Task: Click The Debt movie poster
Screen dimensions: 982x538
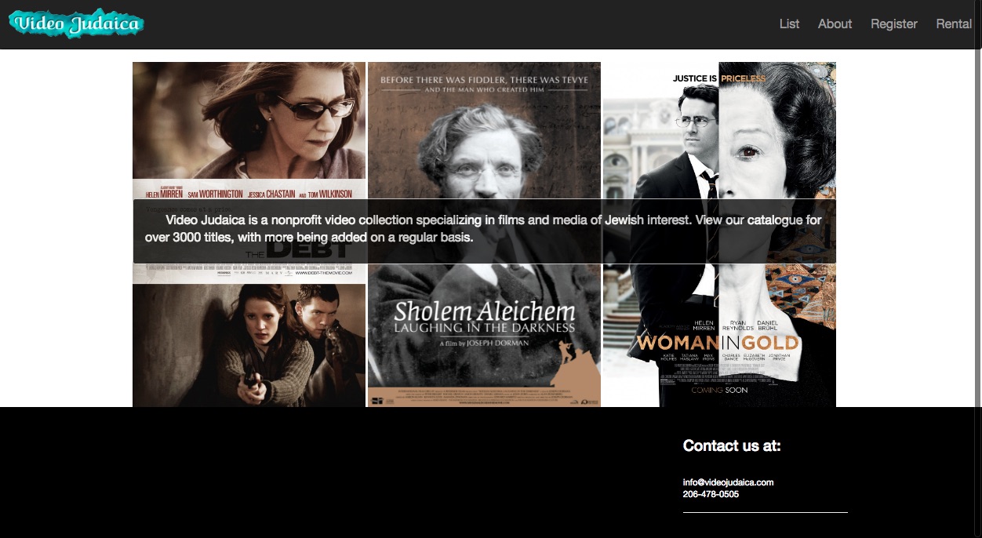Action: click(249, 234)
